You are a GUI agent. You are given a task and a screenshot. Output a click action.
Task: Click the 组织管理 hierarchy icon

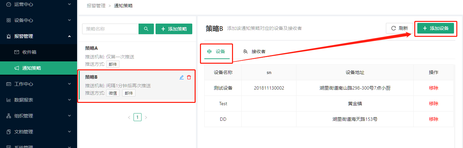click(x=9, y=116)
